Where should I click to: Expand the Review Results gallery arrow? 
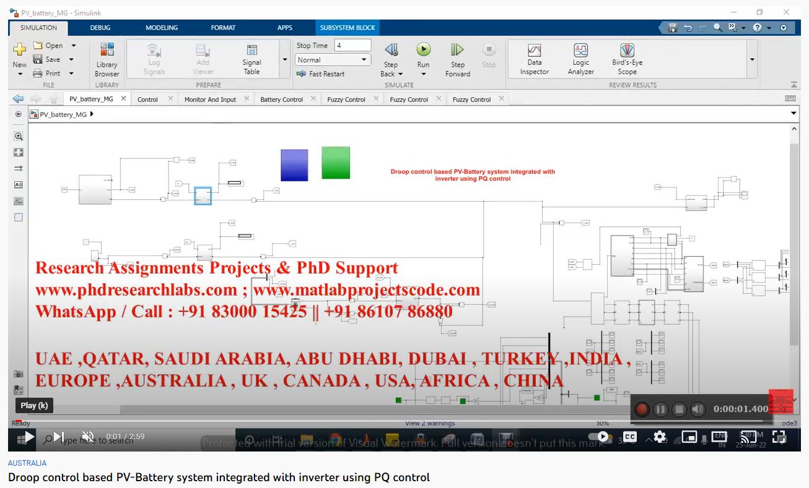(x=752, y=59)
